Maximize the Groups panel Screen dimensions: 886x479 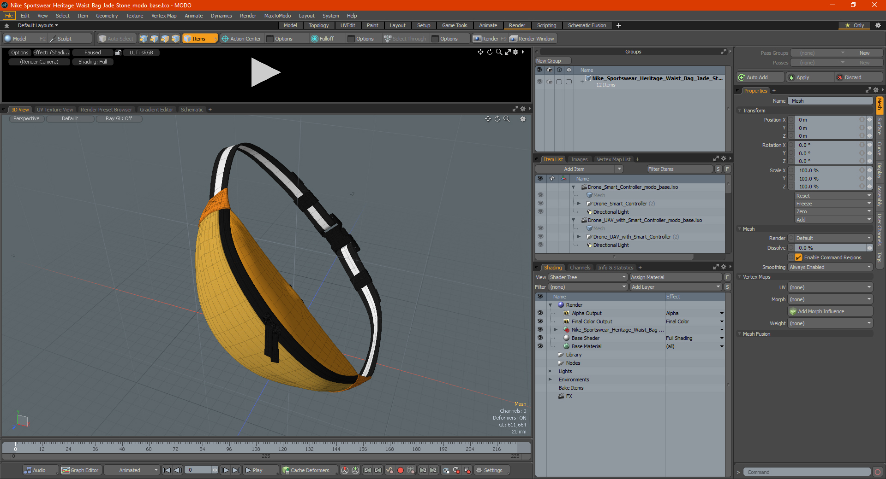coord(723,52)
